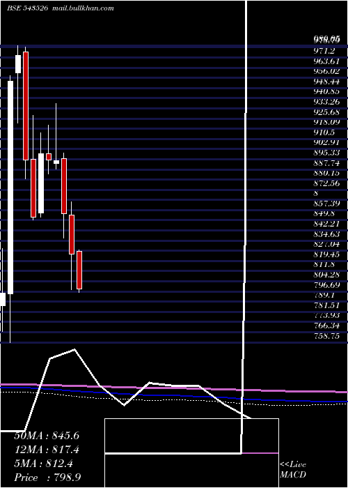Viewport: 348px width, 488px height.
Task: Click the 766.34 price axis label
Action: coord(326,326)
